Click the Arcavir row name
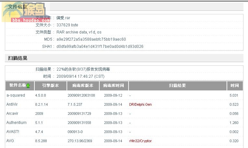Viewport: 248px width, 148px height. tap(12, 114)
